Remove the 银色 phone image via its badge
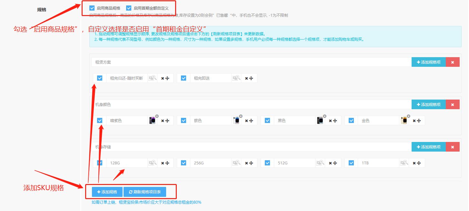This screenshot has width=469, height=211. pyautogui.click(x=241, y=116)
